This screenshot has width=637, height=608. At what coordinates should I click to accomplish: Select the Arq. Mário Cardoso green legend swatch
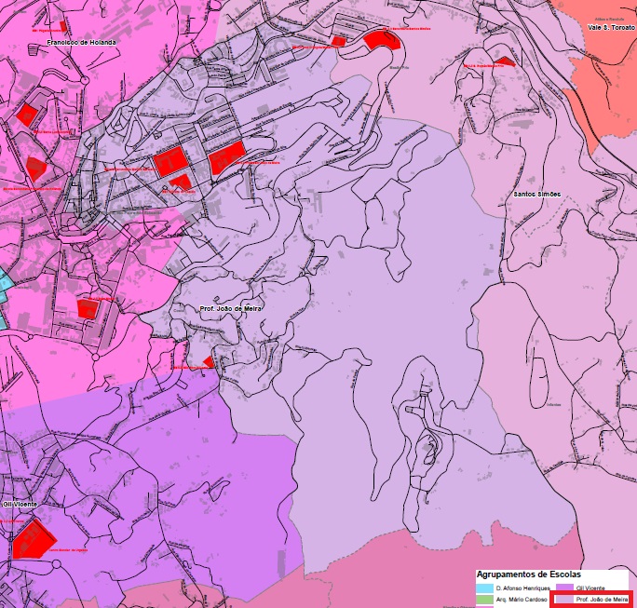coord(484,600)
